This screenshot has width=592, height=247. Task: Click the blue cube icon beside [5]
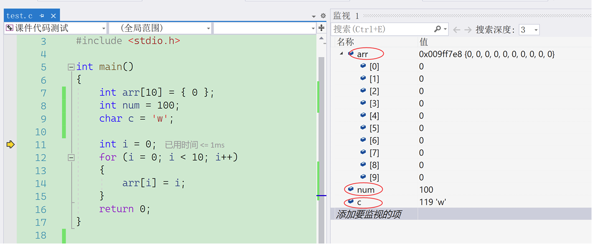pyautogui.click(x=363, y=127)
